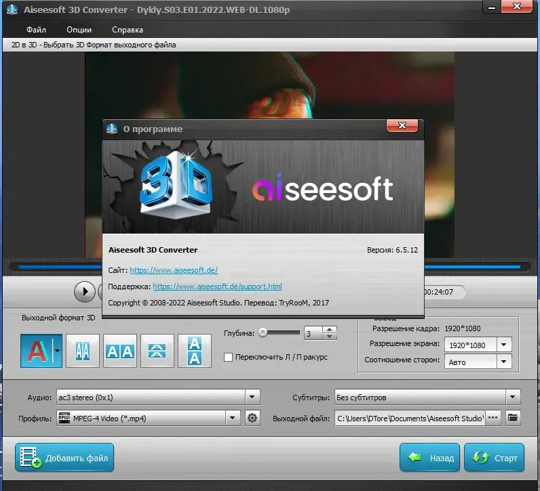The width and height of the screenshot is (540, 491).
Task: Click the video progress bar
Action: coord(269,267)
